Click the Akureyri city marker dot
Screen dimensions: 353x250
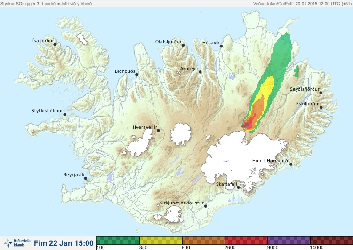coord(200,72)
